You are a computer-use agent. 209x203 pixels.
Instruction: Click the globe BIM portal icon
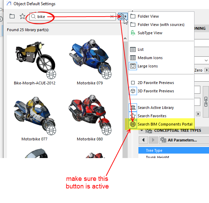pos(133,124)
